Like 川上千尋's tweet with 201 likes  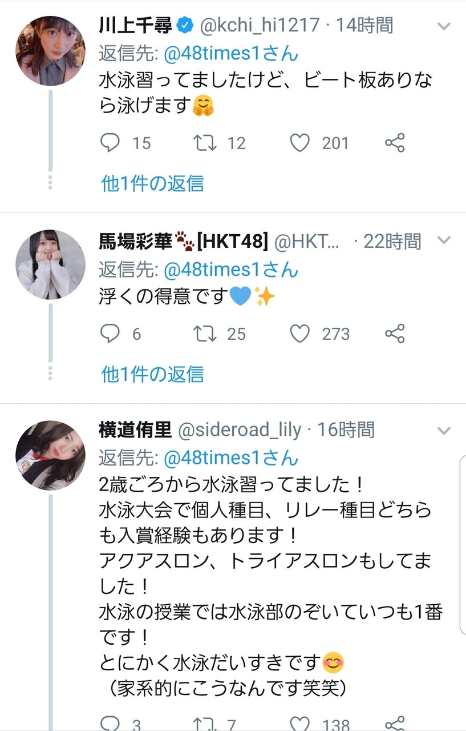point(300,143)
